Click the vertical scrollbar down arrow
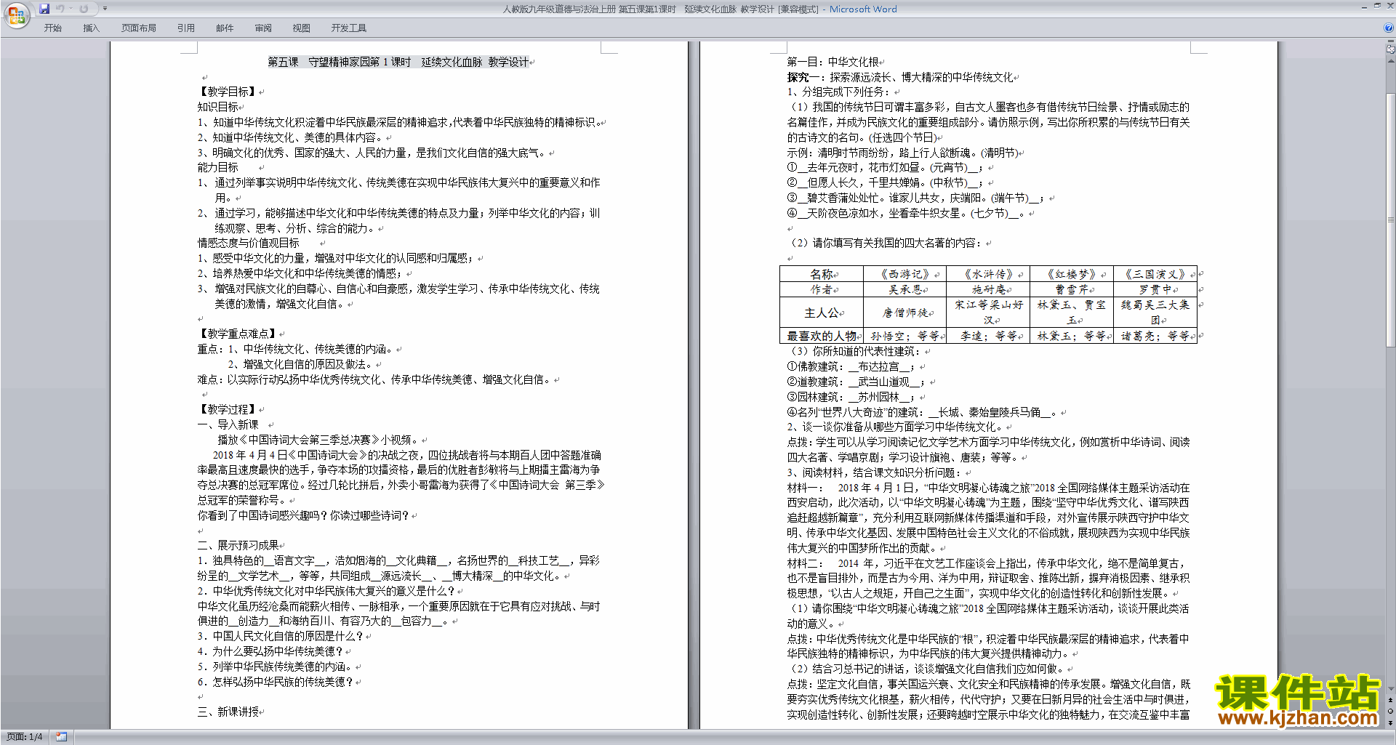1396x745 pixels. pos(1391,689)
